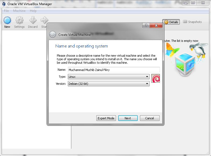211x156 pixels.
Task: Click the 'The list is empty now' text
Action: (185, 41)
